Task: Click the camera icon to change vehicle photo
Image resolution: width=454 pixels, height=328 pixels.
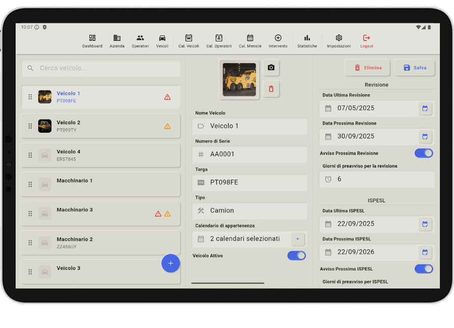Action: tap(271, 67)
